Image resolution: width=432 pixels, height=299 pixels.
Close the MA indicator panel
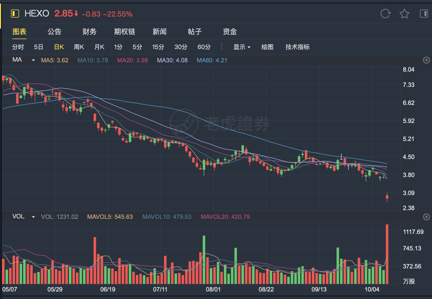426,60
